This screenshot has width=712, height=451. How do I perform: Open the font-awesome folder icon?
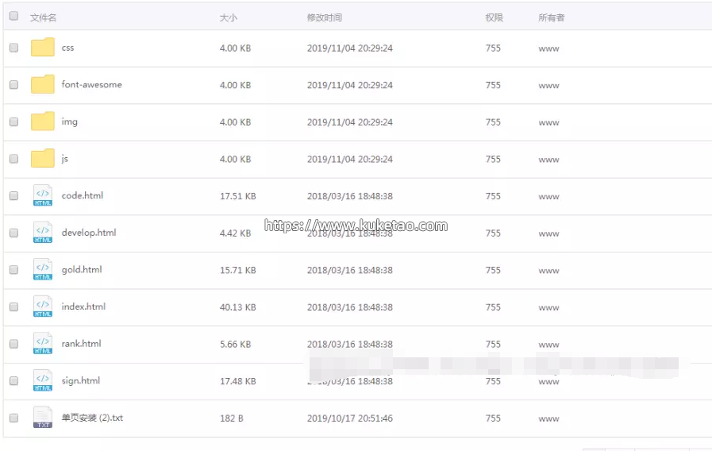(x=43, y=84)
